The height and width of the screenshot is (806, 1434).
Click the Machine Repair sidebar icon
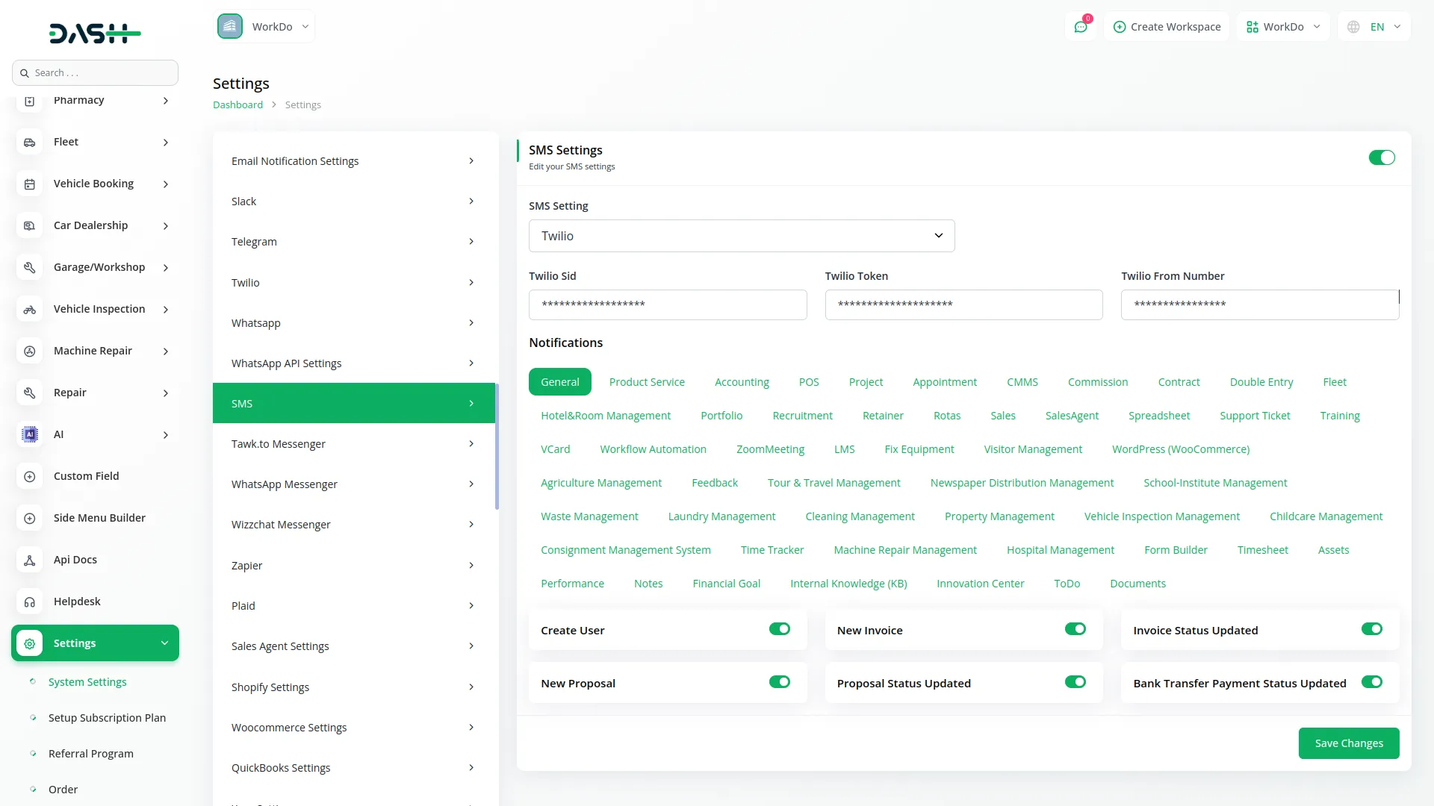(x=30, y=351)
